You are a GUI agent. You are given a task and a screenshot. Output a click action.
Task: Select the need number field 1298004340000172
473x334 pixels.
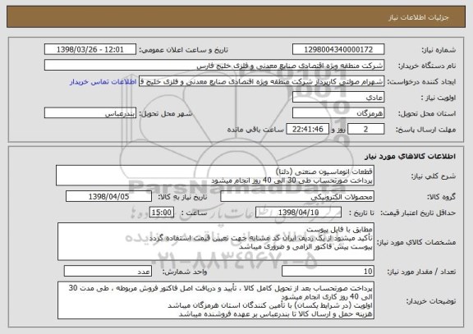[338, 49]
